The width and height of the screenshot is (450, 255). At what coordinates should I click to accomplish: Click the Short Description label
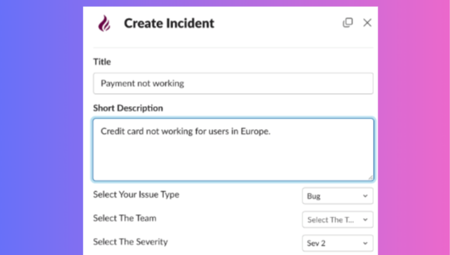click(x=128, y=108)
